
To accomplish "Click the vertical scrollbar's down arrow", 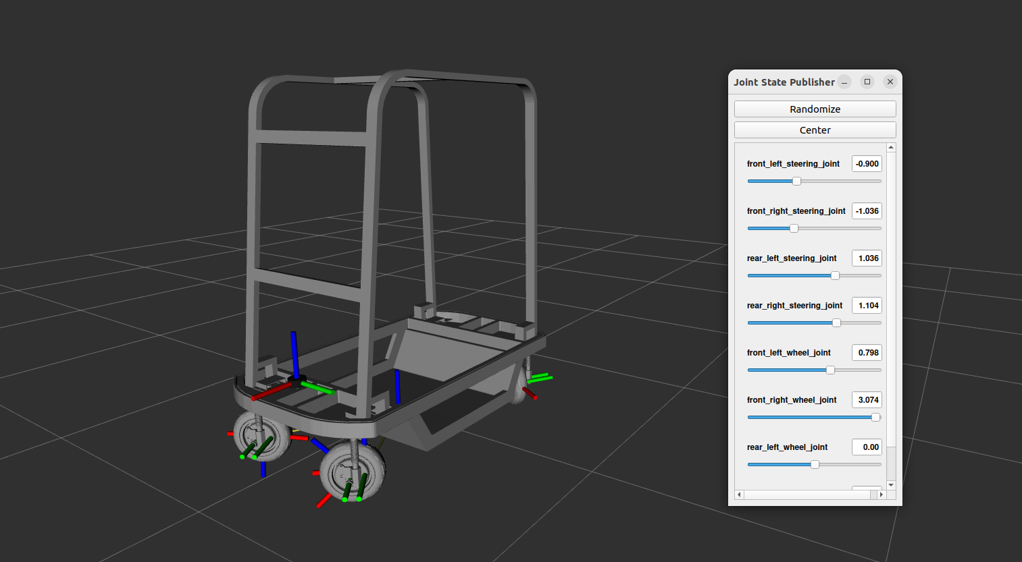I will (891, 485).
